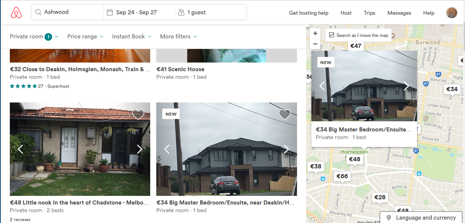The height and width of the screenshot is (223, 465).
Task: Open the user profile avatar
Action: (x=451, y=13)
